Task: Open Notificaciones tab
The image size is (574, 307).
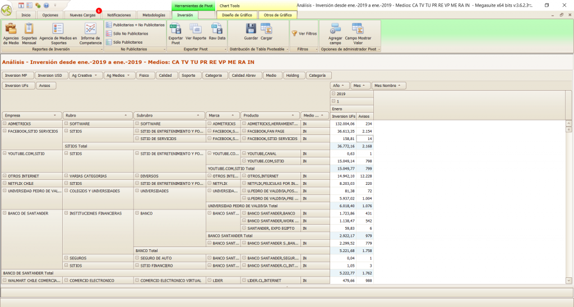Action: pos(119,15)
